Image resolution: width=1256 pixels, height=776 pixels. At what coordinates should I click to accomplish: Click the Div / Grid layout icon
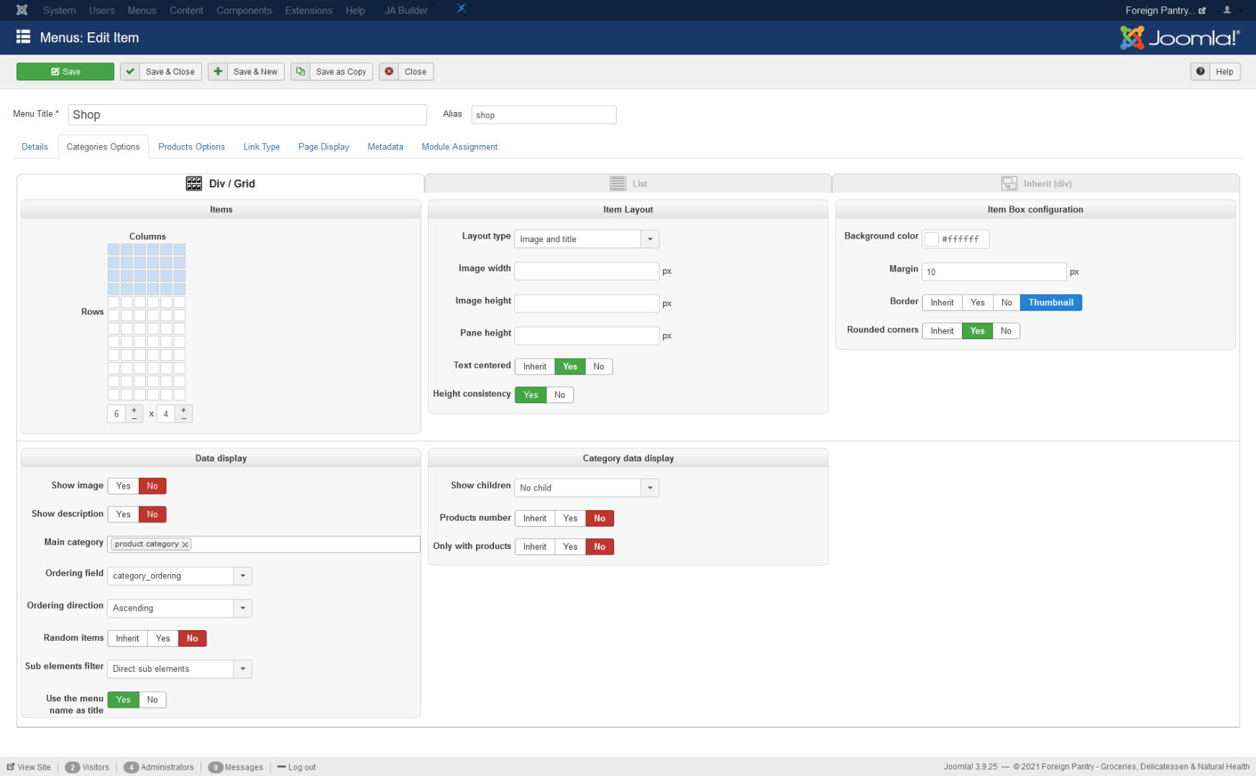point(194,184)
